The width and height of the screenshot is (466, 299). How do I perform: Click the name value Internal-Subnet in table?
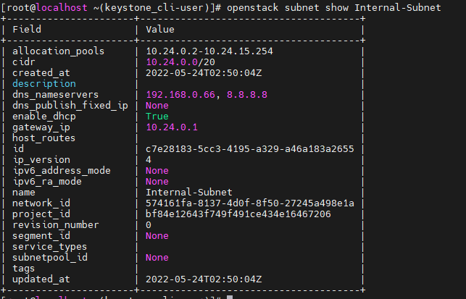tap(189, 193)
